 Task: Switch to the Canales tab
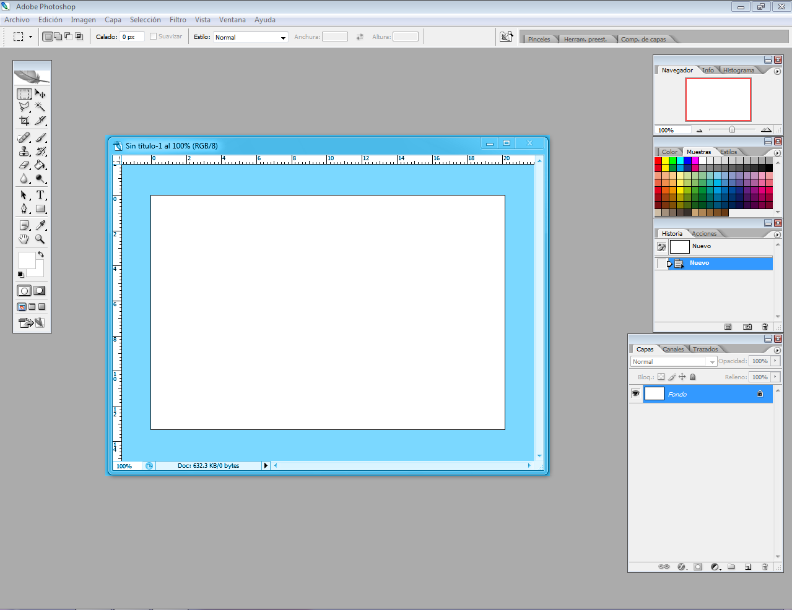[x=673, y=350]
